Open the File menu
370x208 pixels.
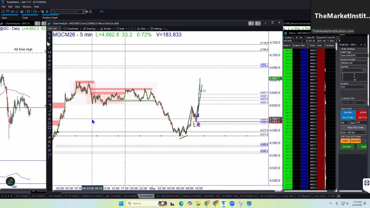3,6
